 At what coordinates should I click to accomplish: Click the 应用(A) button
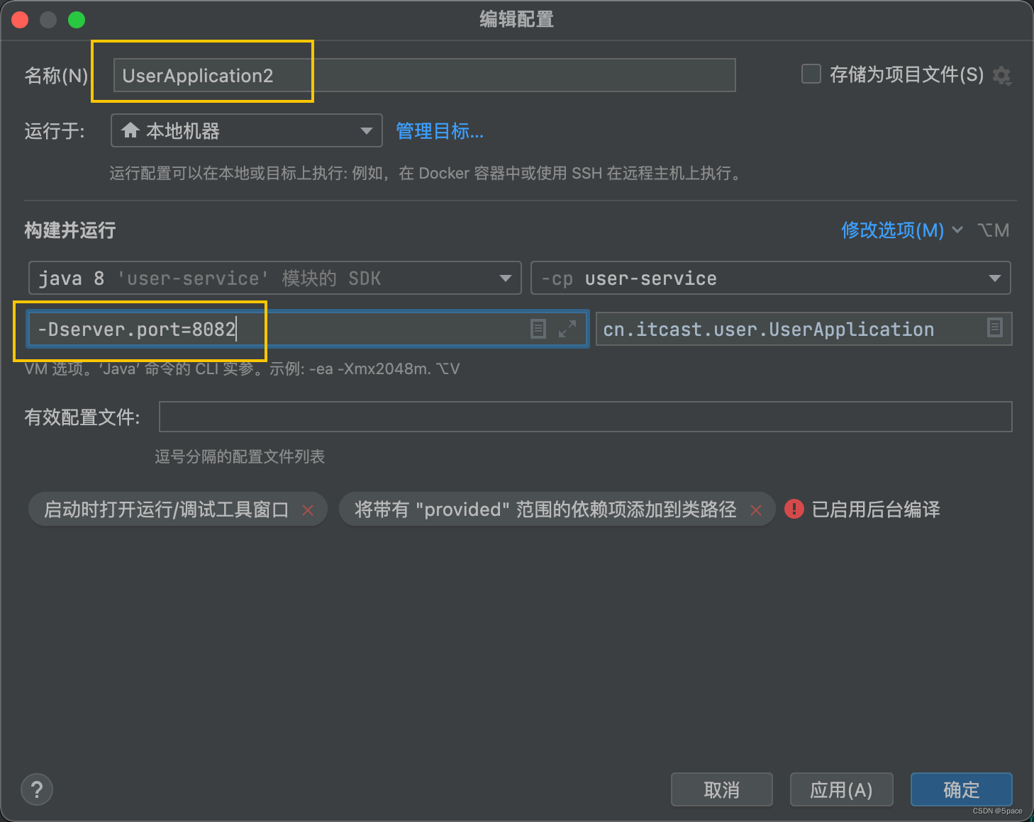[841, 789]
